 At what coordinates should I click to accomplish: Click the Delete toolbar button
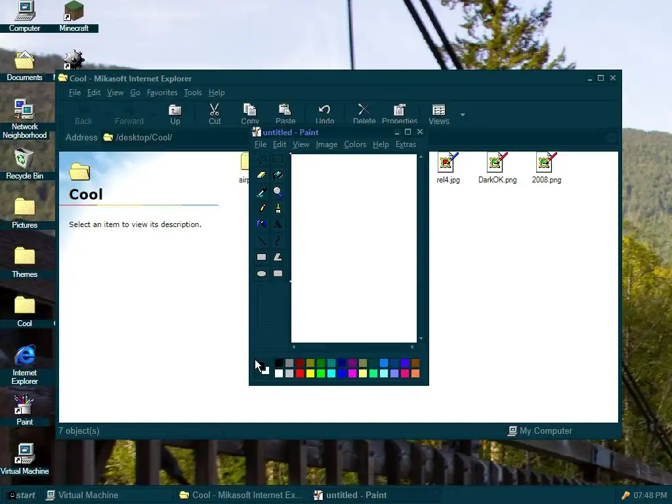364,114
